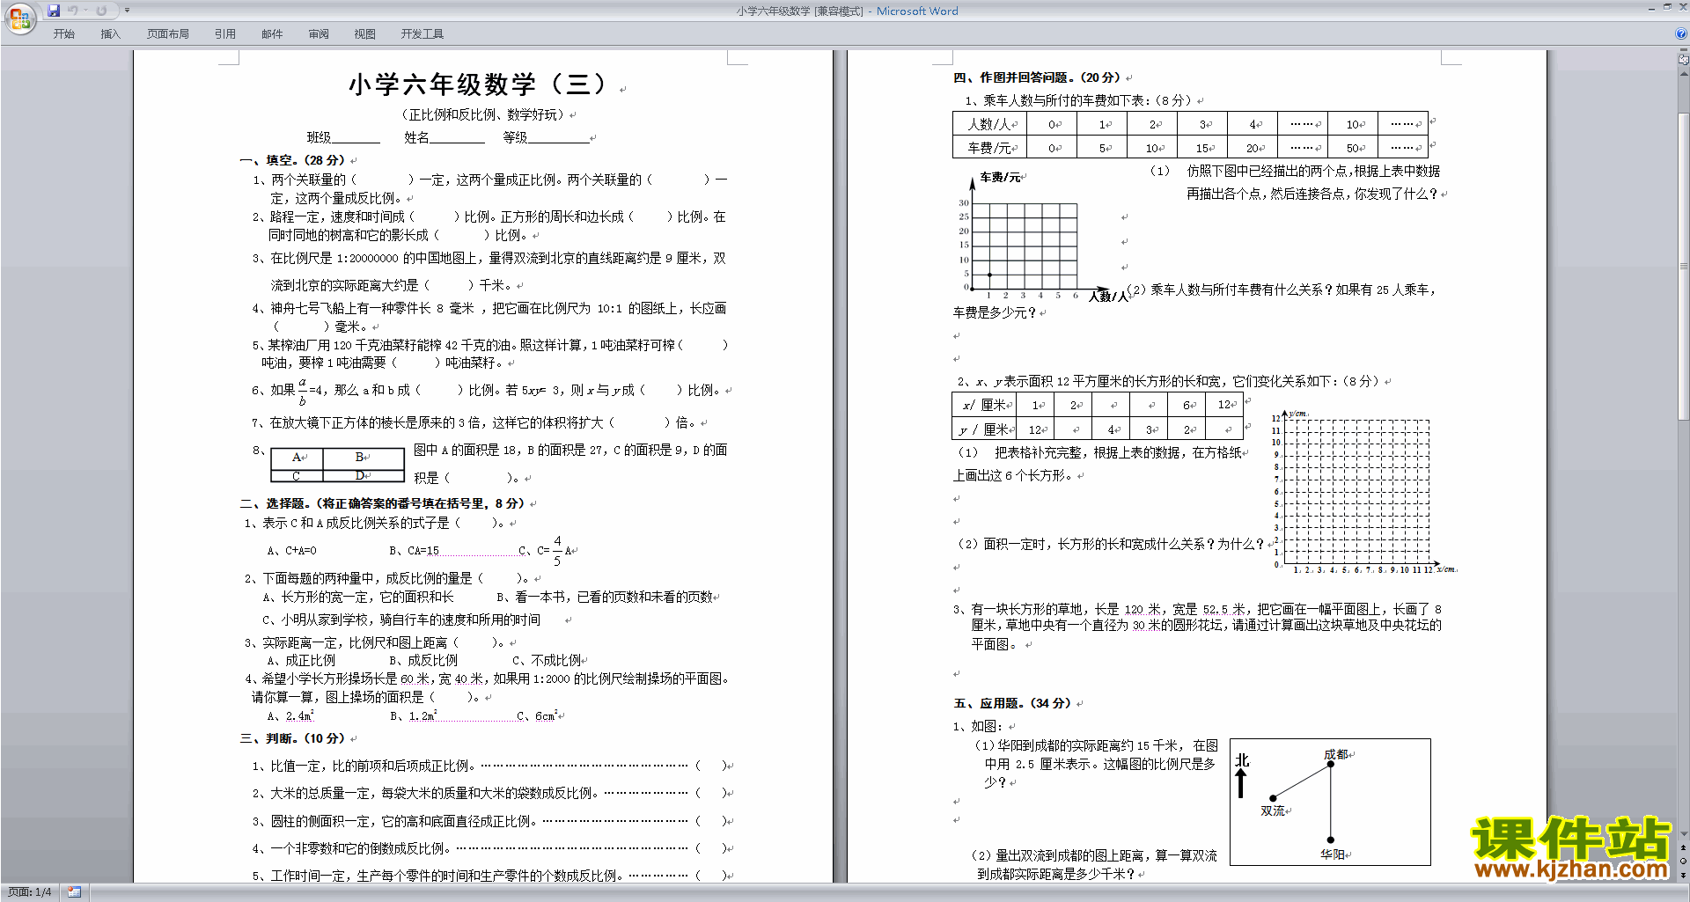The image size is (1690, 902).
Task: Click the x/厘米 table header cell
Action: click(x=985, y=406)
